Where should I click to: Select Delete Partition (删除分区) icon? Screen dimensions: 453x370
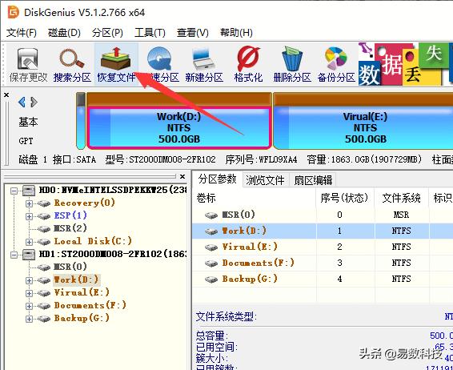click(x=292, y=65)
